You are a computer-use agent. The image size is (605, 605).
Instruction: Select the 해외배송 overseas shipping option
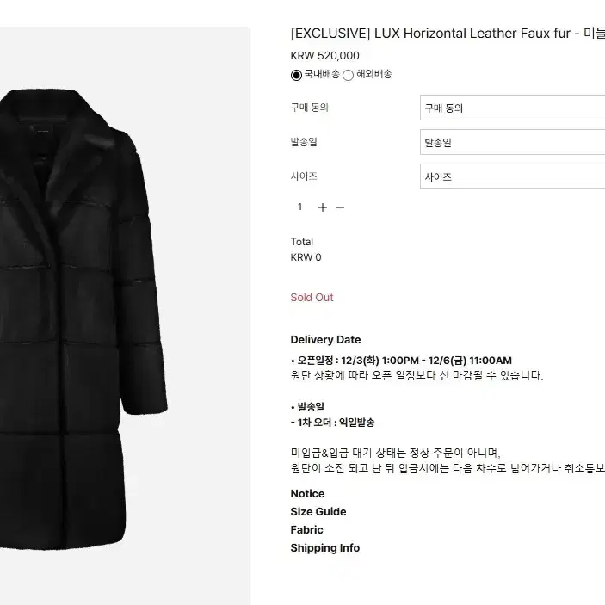pyautogui.click(x=348, y=75)
